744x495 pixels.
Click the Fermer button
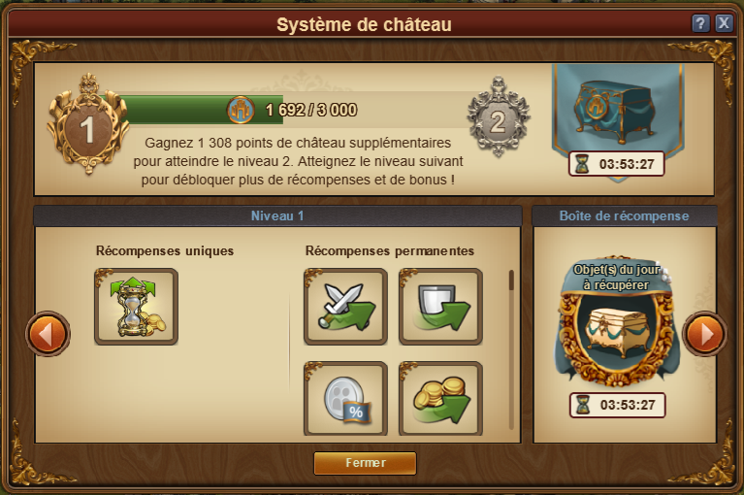point(365,463)
